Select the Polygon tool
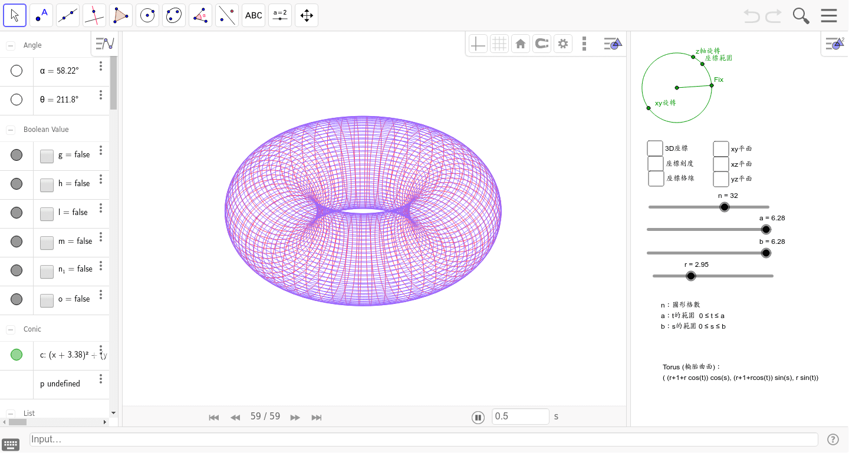Screen dimensions: 849x453 click(x=120, y=15)
